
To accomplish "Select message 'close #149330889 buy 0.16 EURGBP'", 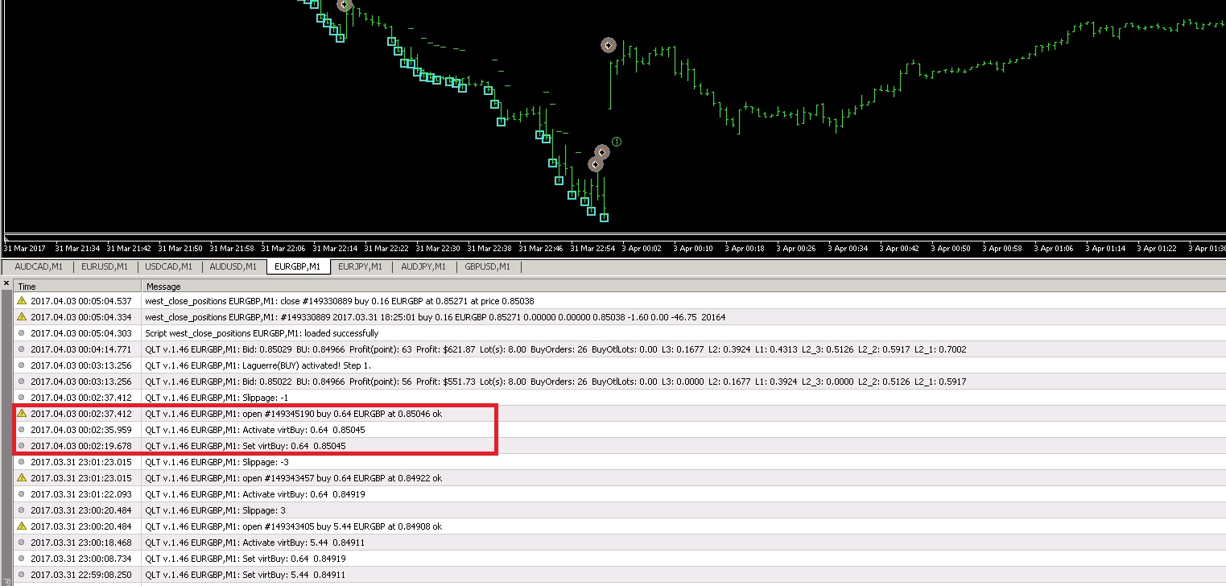I will (339, 301).
